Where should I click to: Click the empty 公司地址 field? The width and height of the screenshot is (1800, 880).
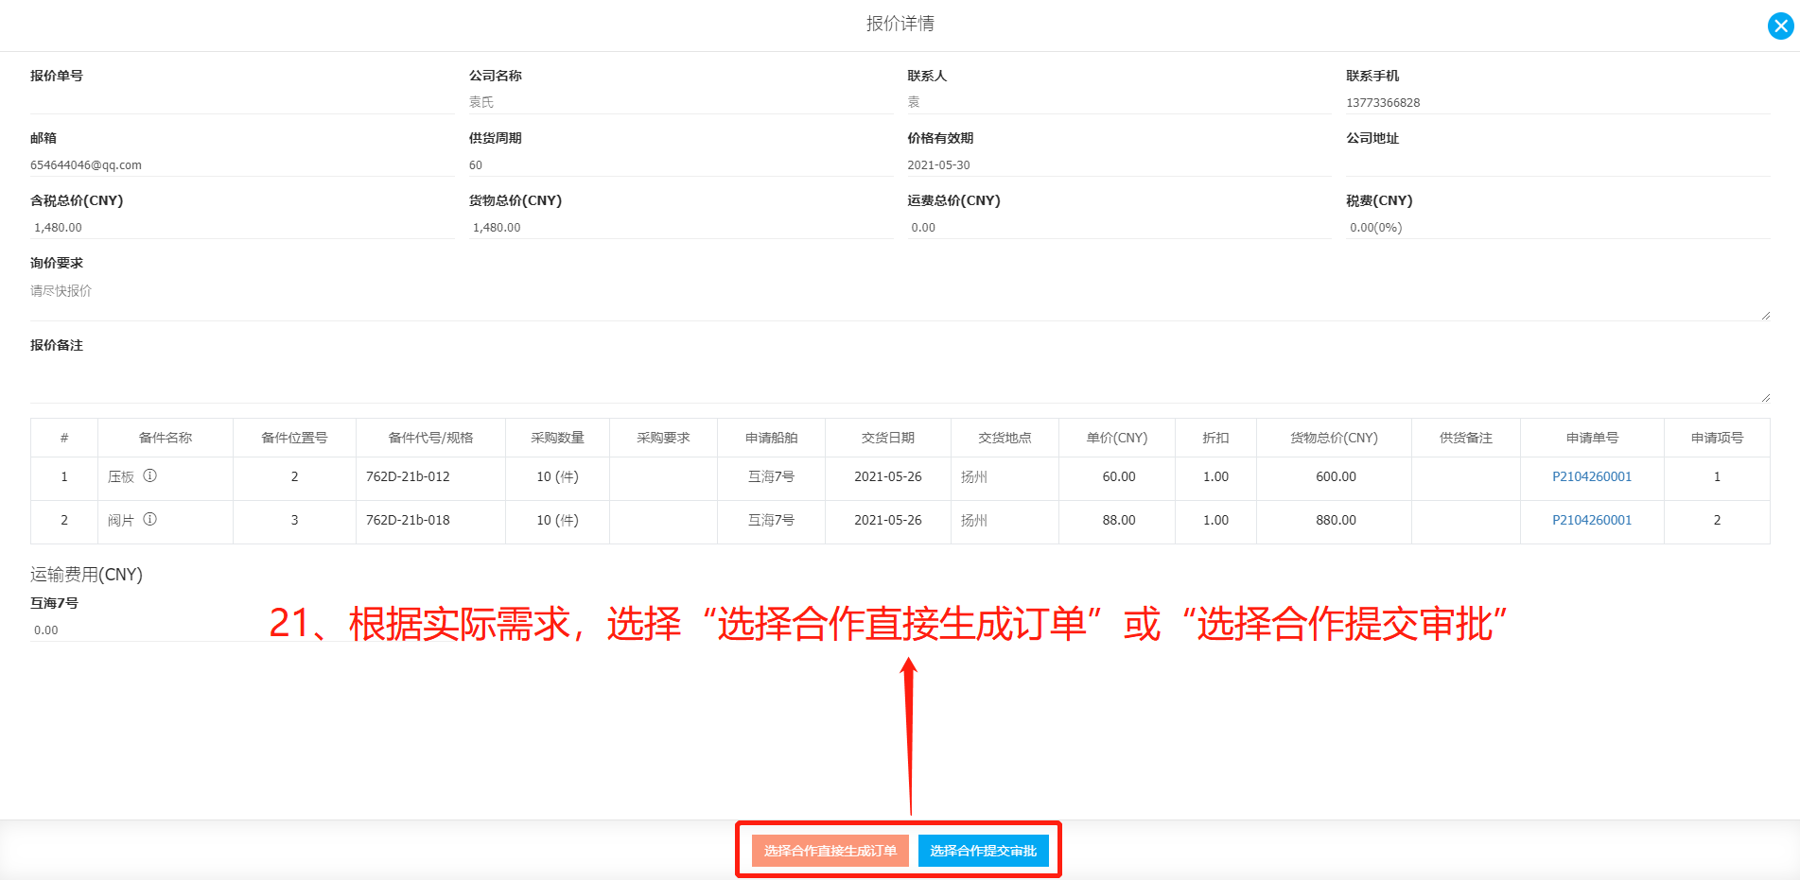point(1558,164)
